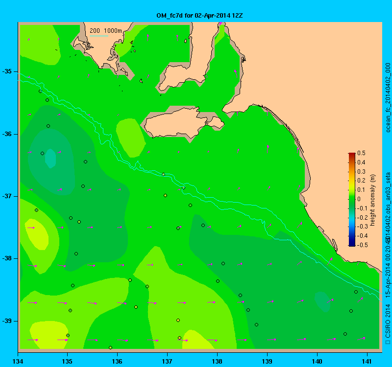Click latitude axis label '-39'
The image size is (392, 367).
click(x=7, y=321)
